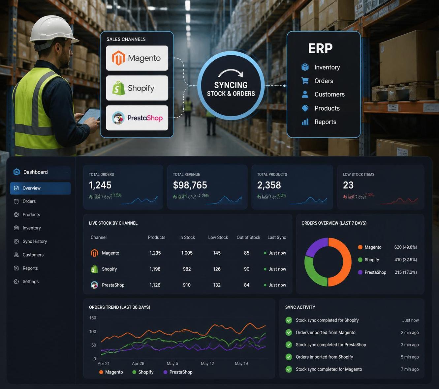Click the ERP Orders cart icon
The width and height of the screenshot is (439, 389).
pos(305,81)
